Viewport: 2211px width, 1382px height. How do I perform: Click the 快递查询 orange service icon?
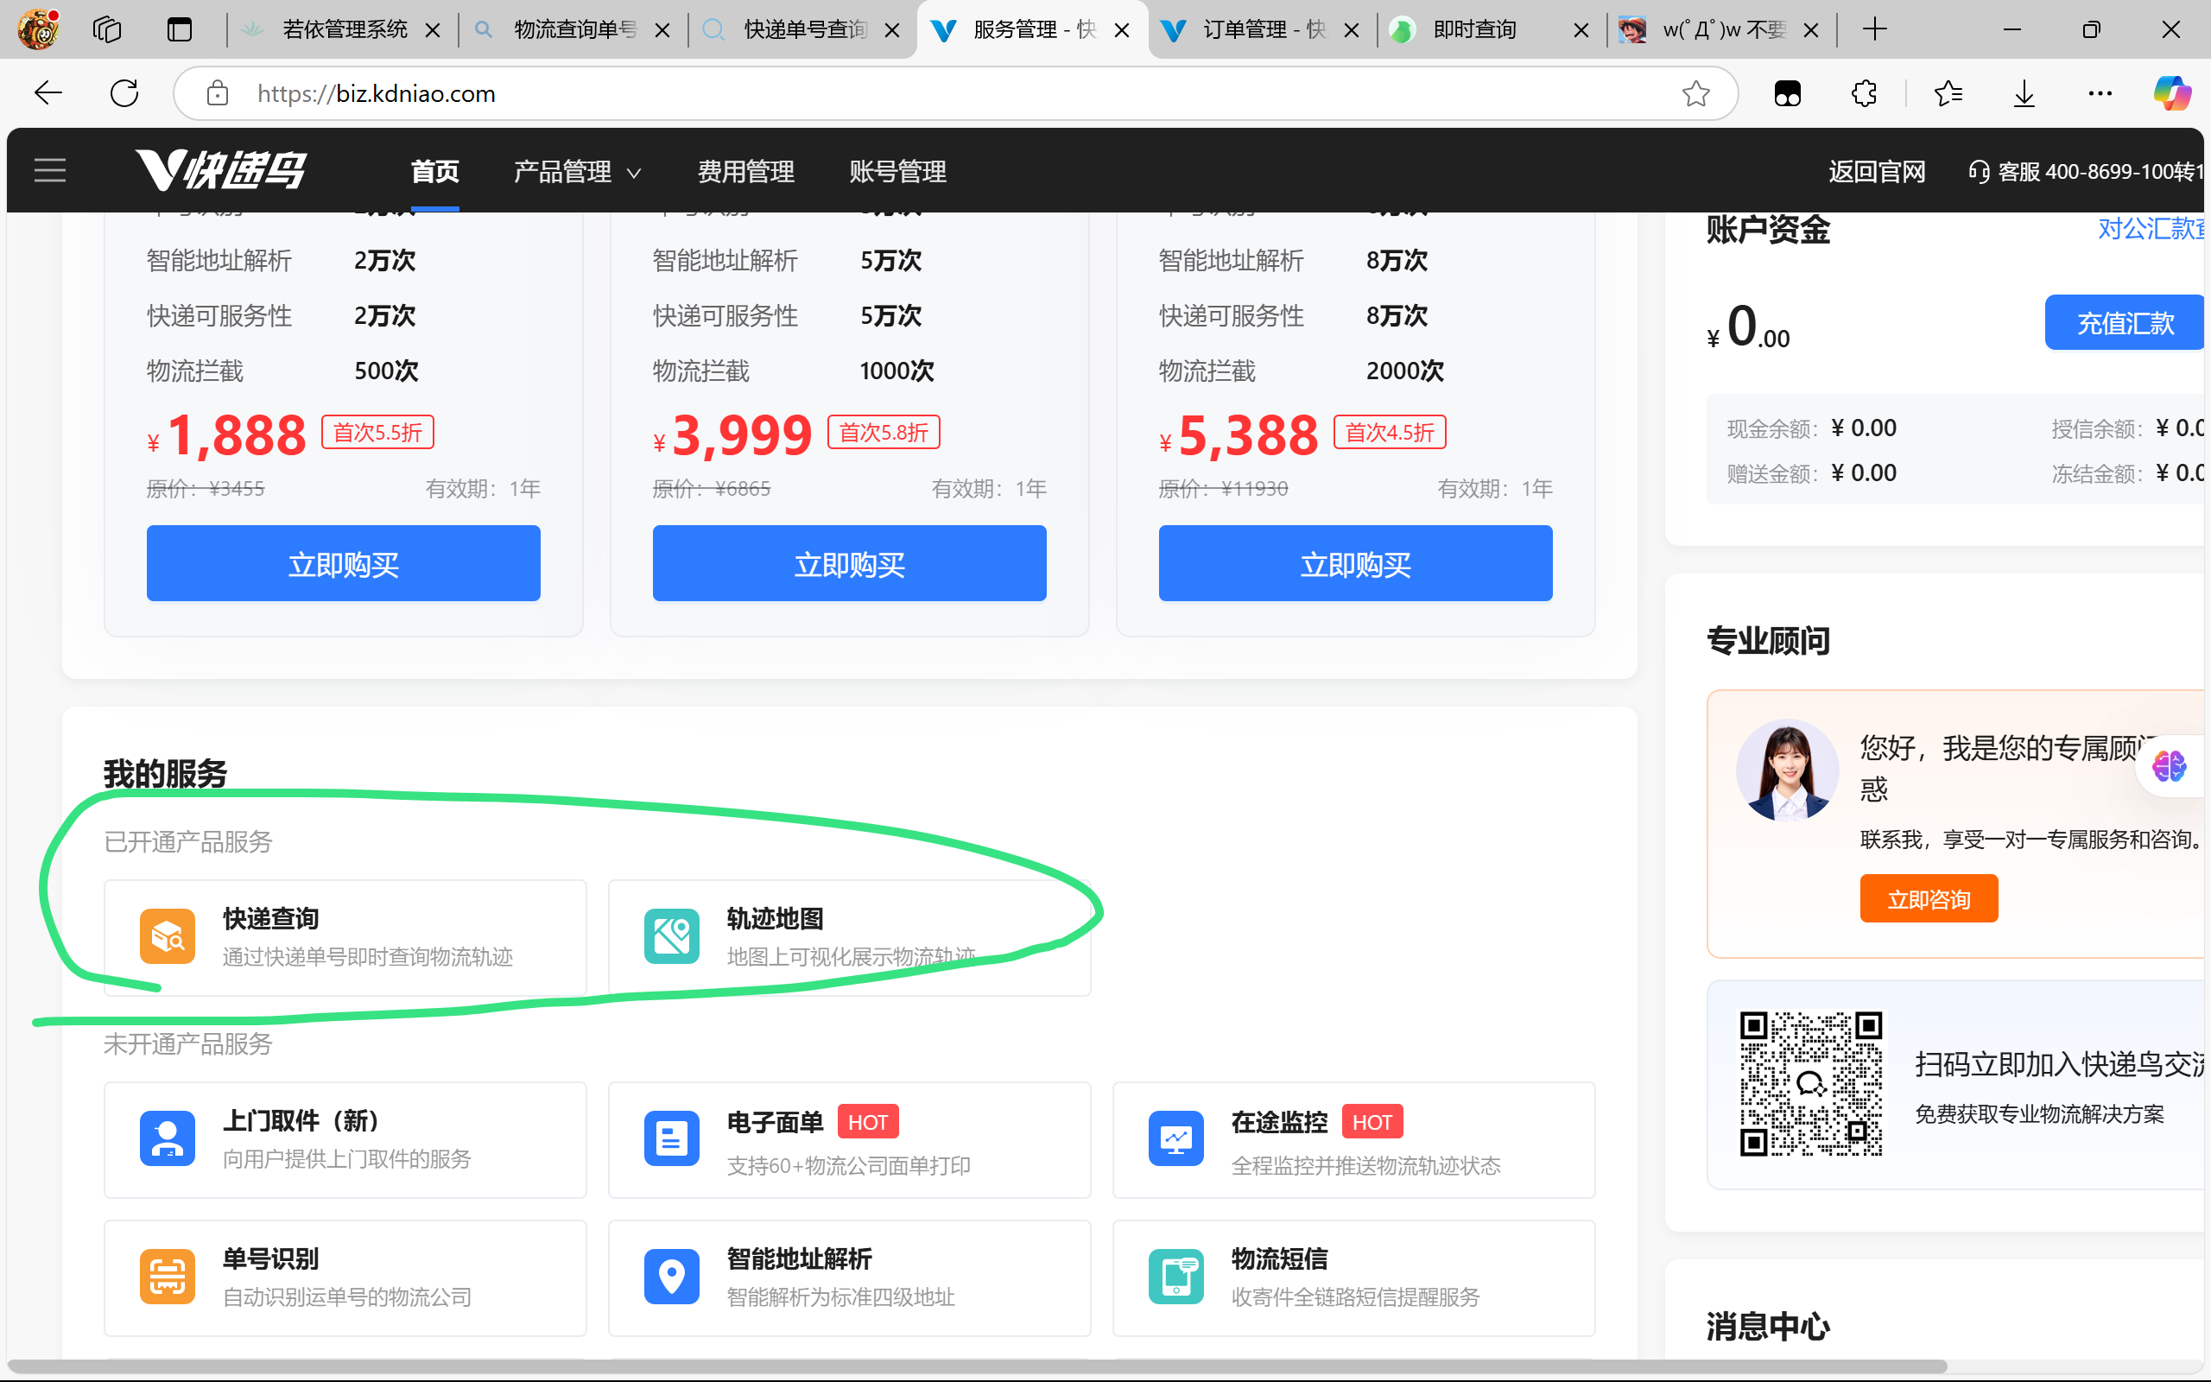click(168, 936)
